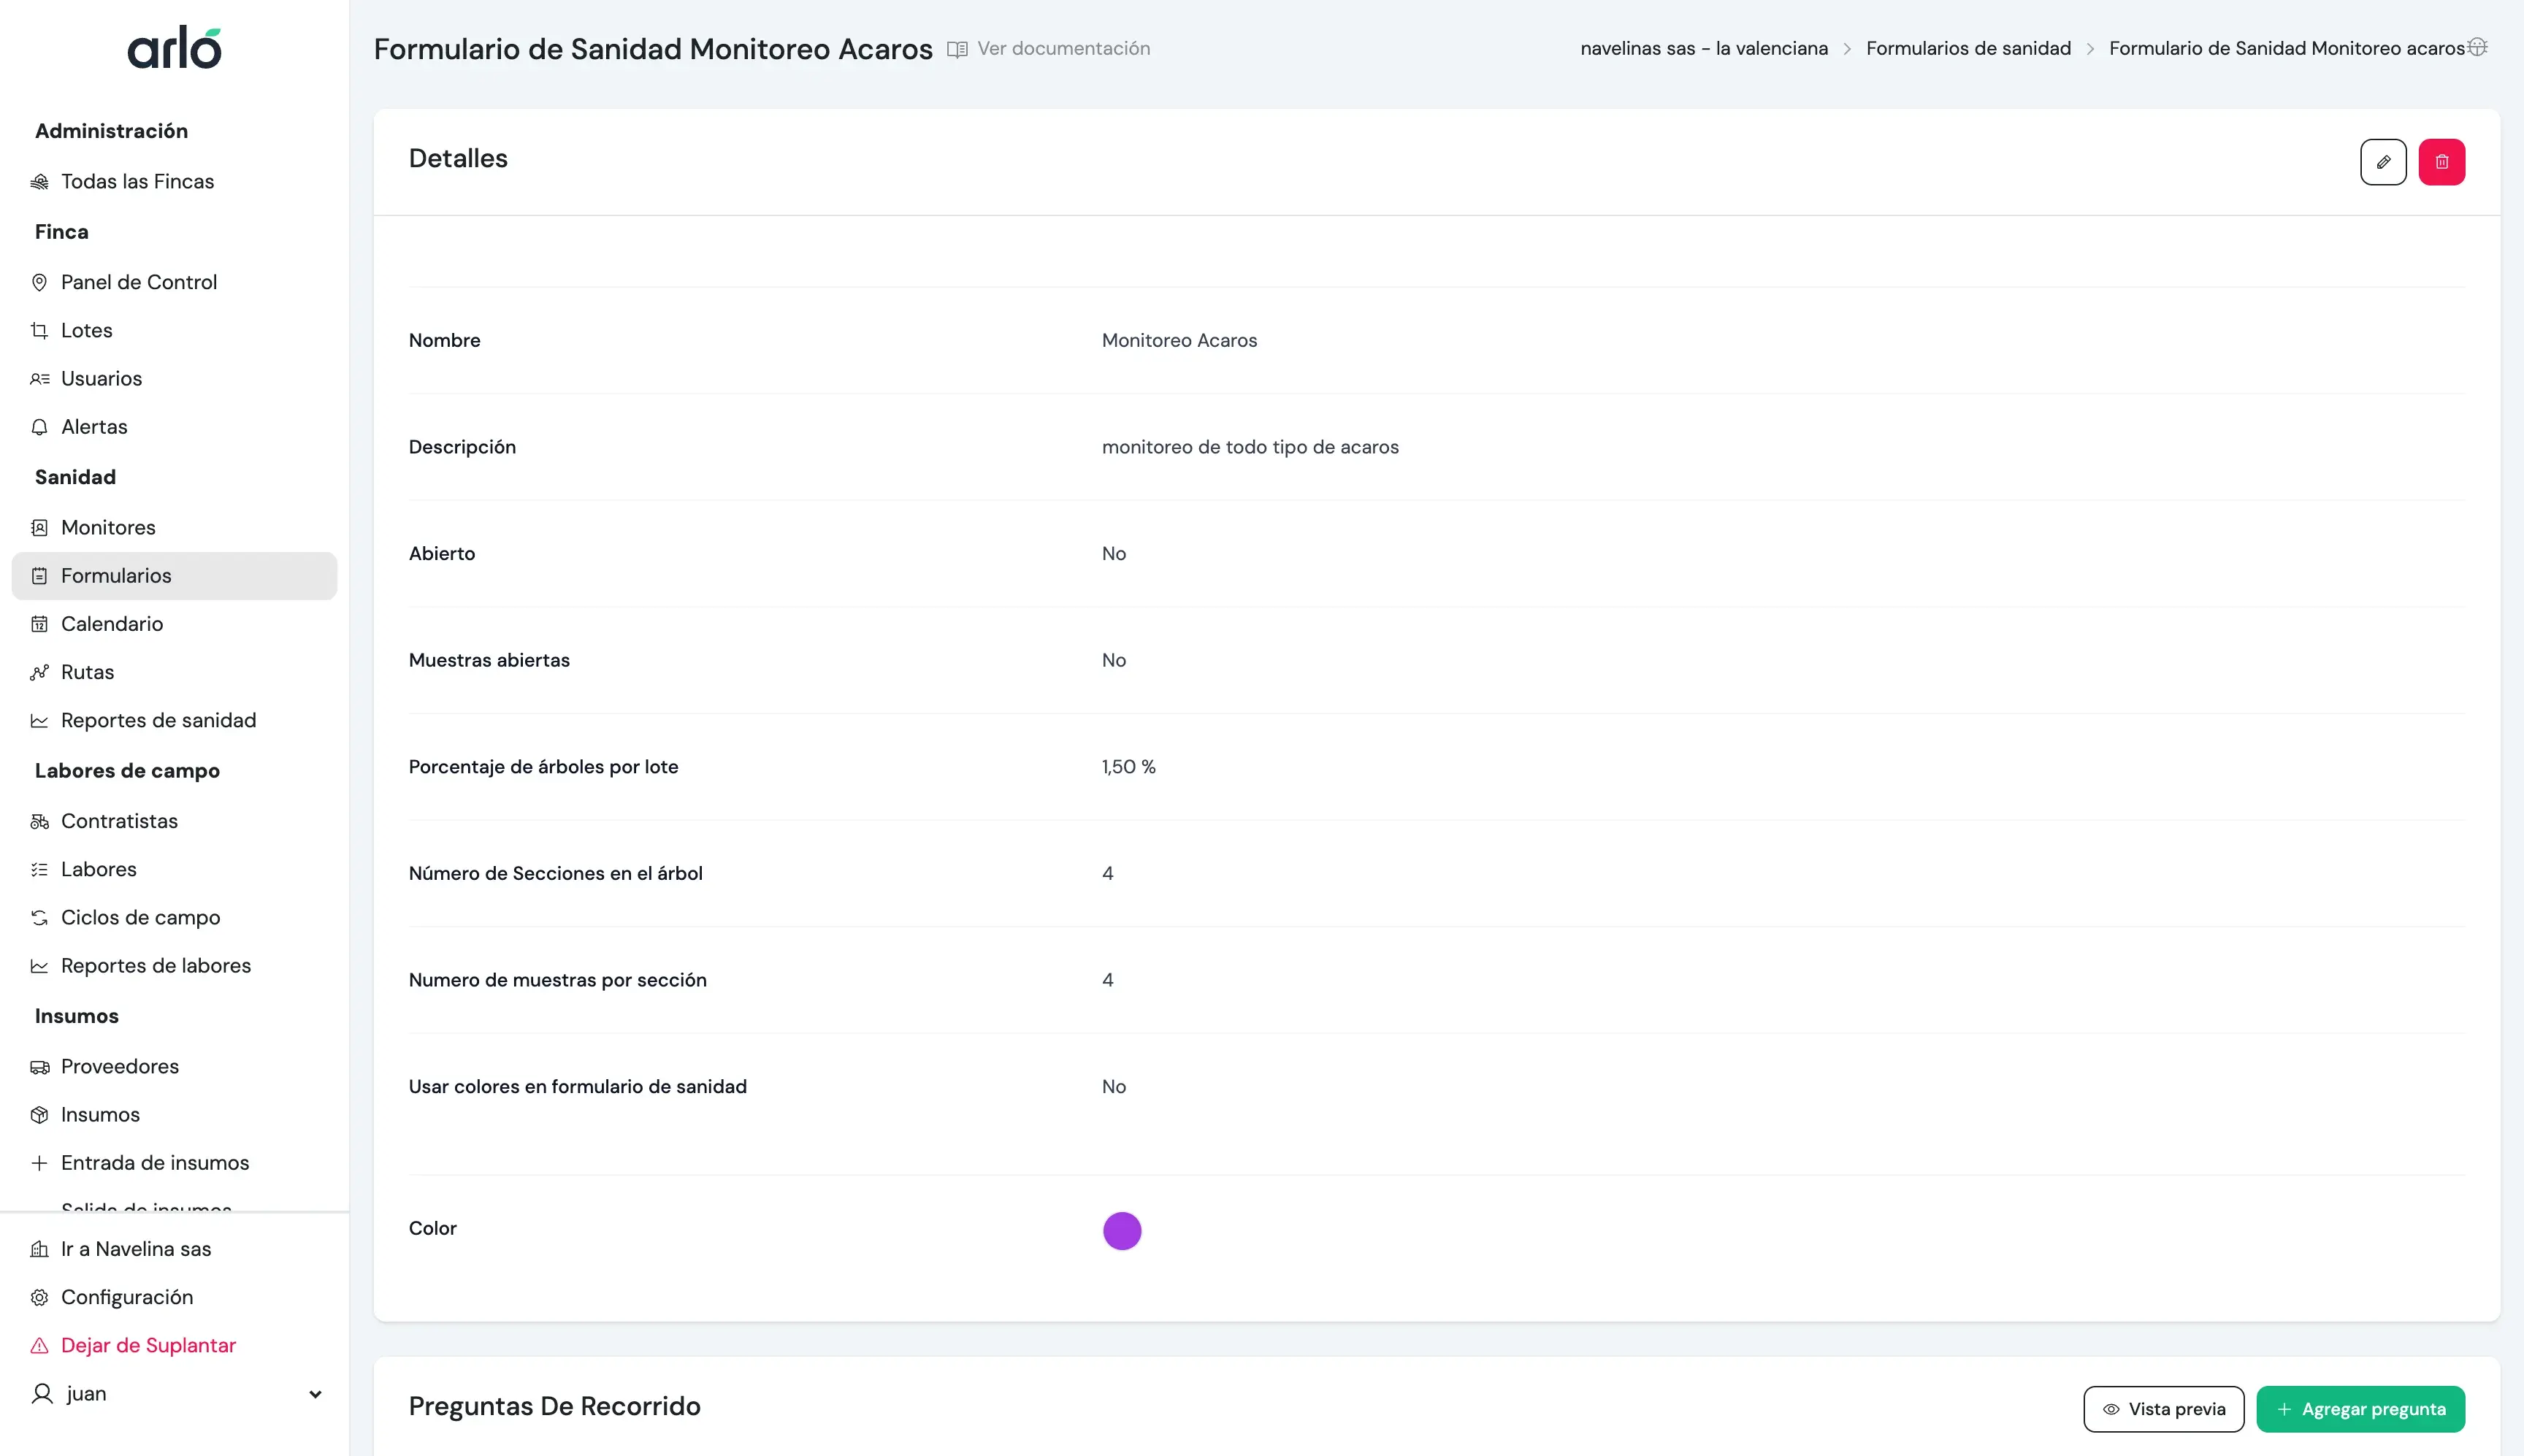This screenshot has height=1456, width=2524.
Task: Open Formularios de sanidad breadcrumb link
Action: pyautogui.click(x=1968, y=47)
